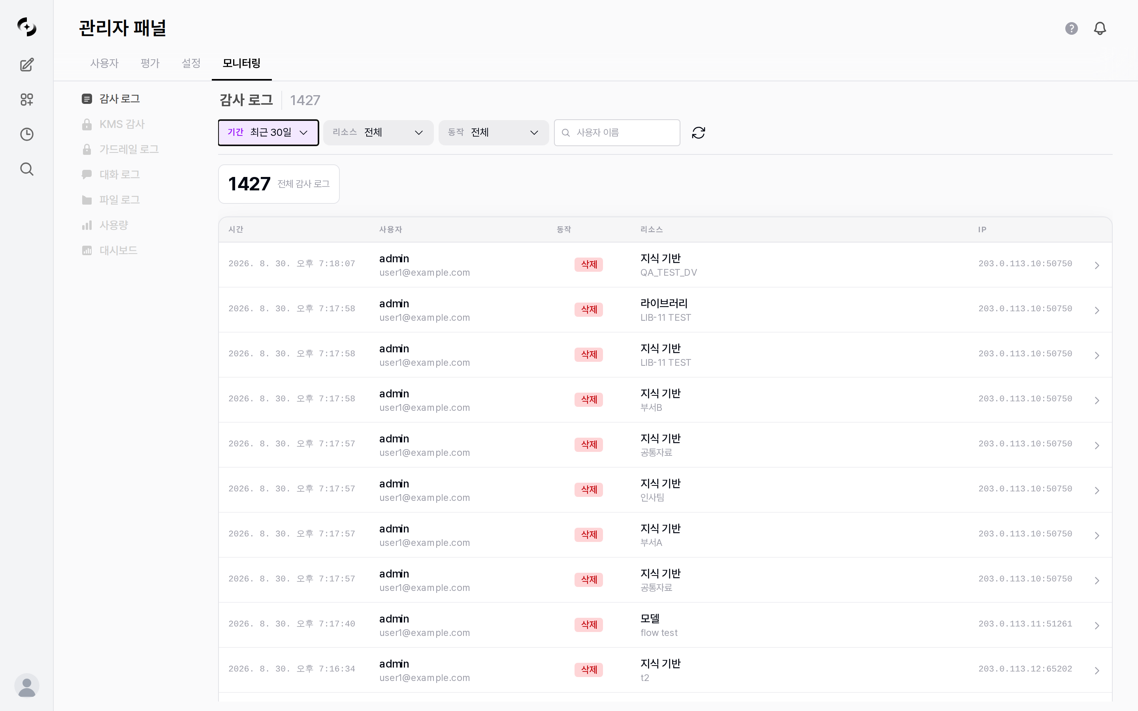Viewport: 1138px width, 711px height.
Task: Click 인사팀 resource text
Action: (652, 498)
